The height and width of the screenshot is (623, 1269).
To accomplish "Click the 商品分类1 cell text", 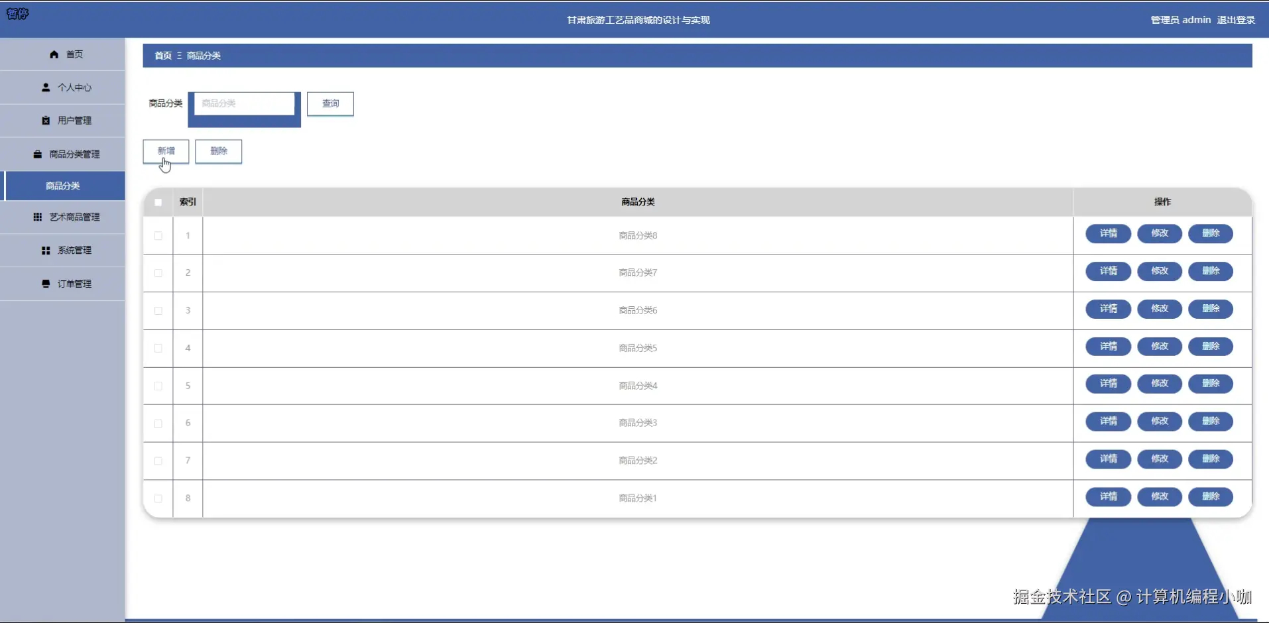I will click(x=638, y=498).
